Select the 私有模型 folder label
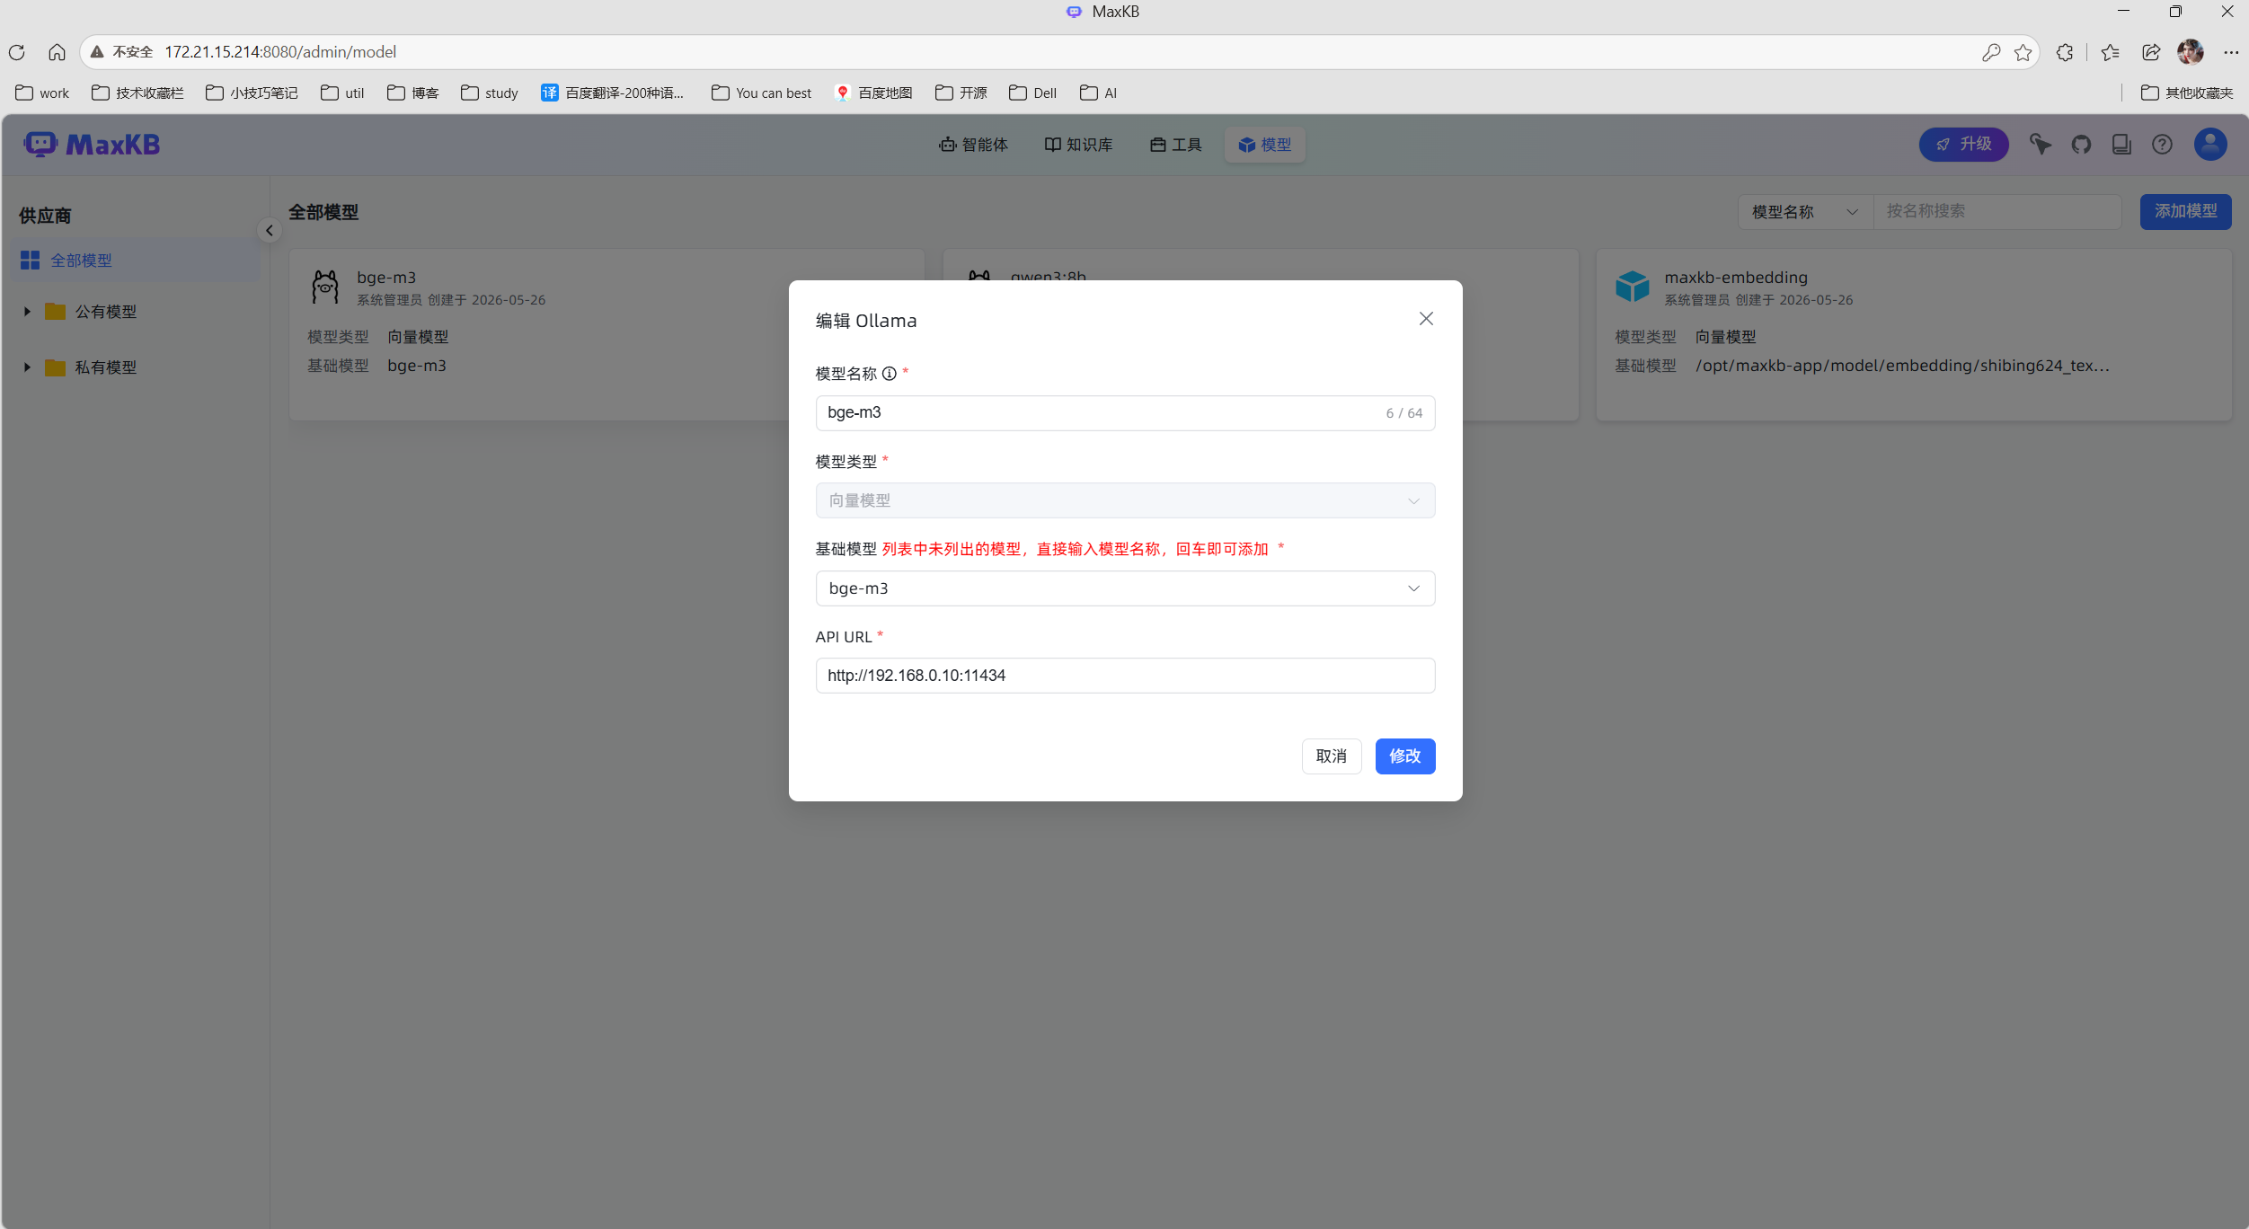 coord(105,367)
